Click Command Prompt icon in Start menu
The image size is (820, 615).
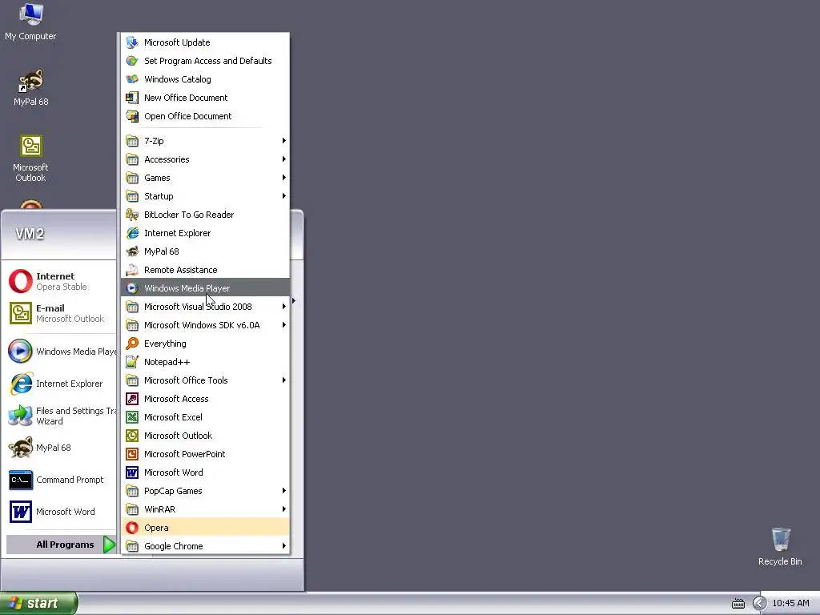pos(20,480)
